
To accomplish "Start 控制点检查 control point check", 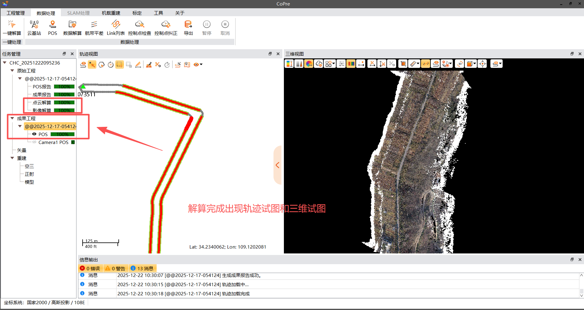I will (x=139, y=28).
